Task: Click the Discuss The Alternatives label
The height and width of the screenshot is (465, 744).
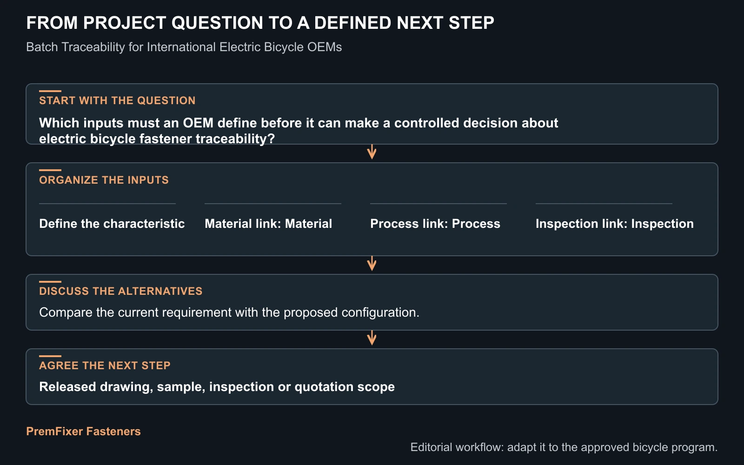Action: point(121,291)
